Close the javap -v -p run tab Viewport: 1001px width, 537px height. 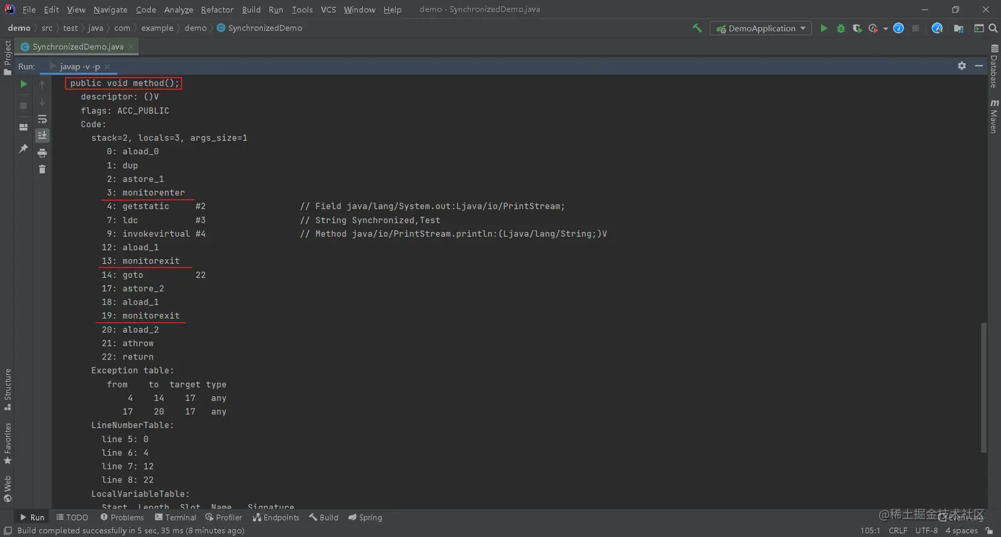click(x=107, y=67)
